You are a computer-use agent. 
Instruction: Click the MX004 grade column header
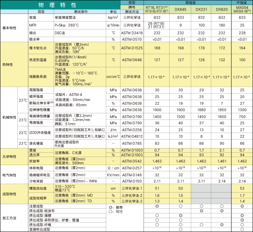[x=242, y=9]
